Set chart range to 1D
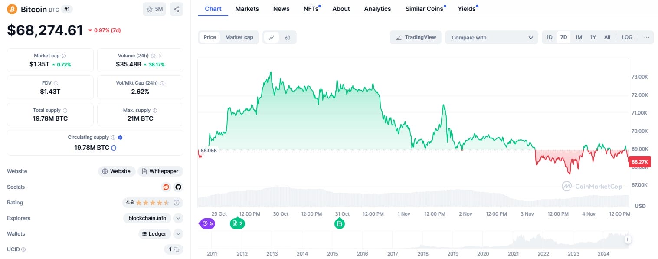The height and width of the screenshot is (259, 658). click(549, 37)
